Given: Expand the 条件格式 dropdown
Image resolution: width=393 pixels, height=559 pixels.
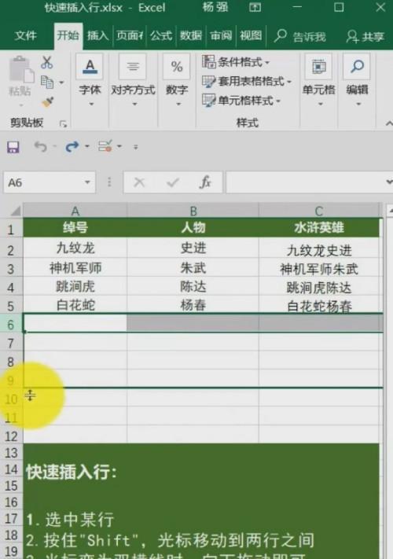Looking at the screenshot, I should [236, 62].
